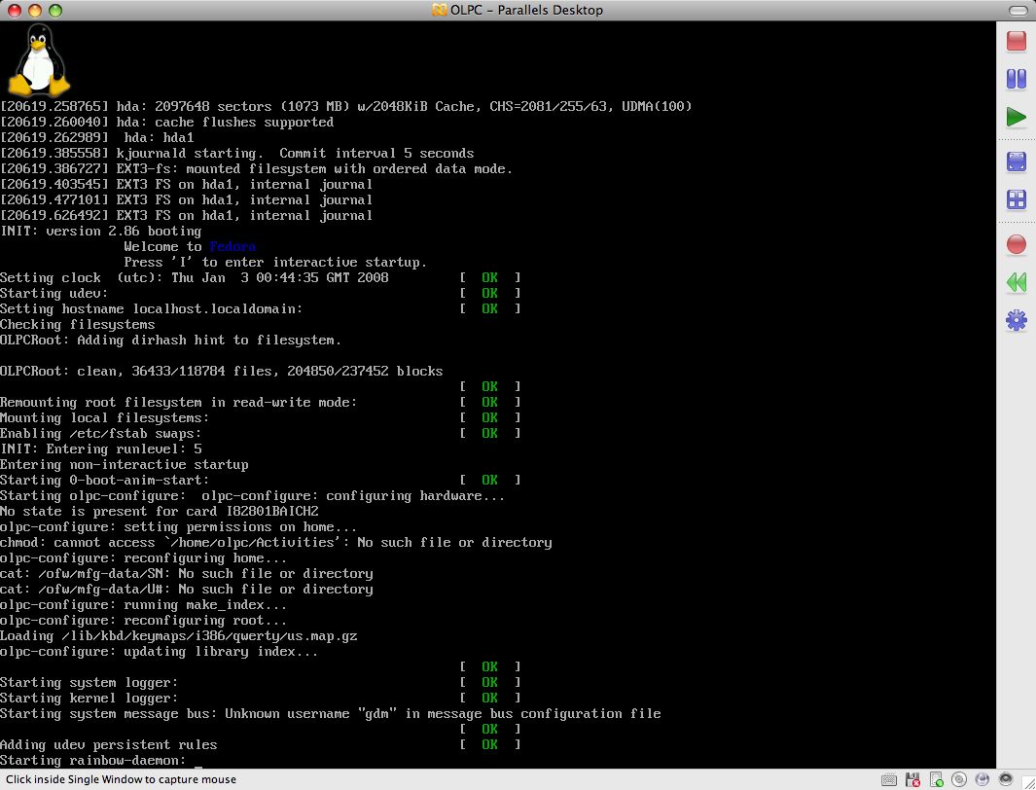1036x790 pixels.
Task: Click the floppy disk status icon
Action: coord(915,779)
